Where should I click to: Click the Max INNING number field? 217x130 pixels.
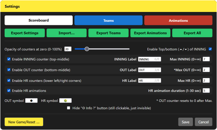point(206,59)
